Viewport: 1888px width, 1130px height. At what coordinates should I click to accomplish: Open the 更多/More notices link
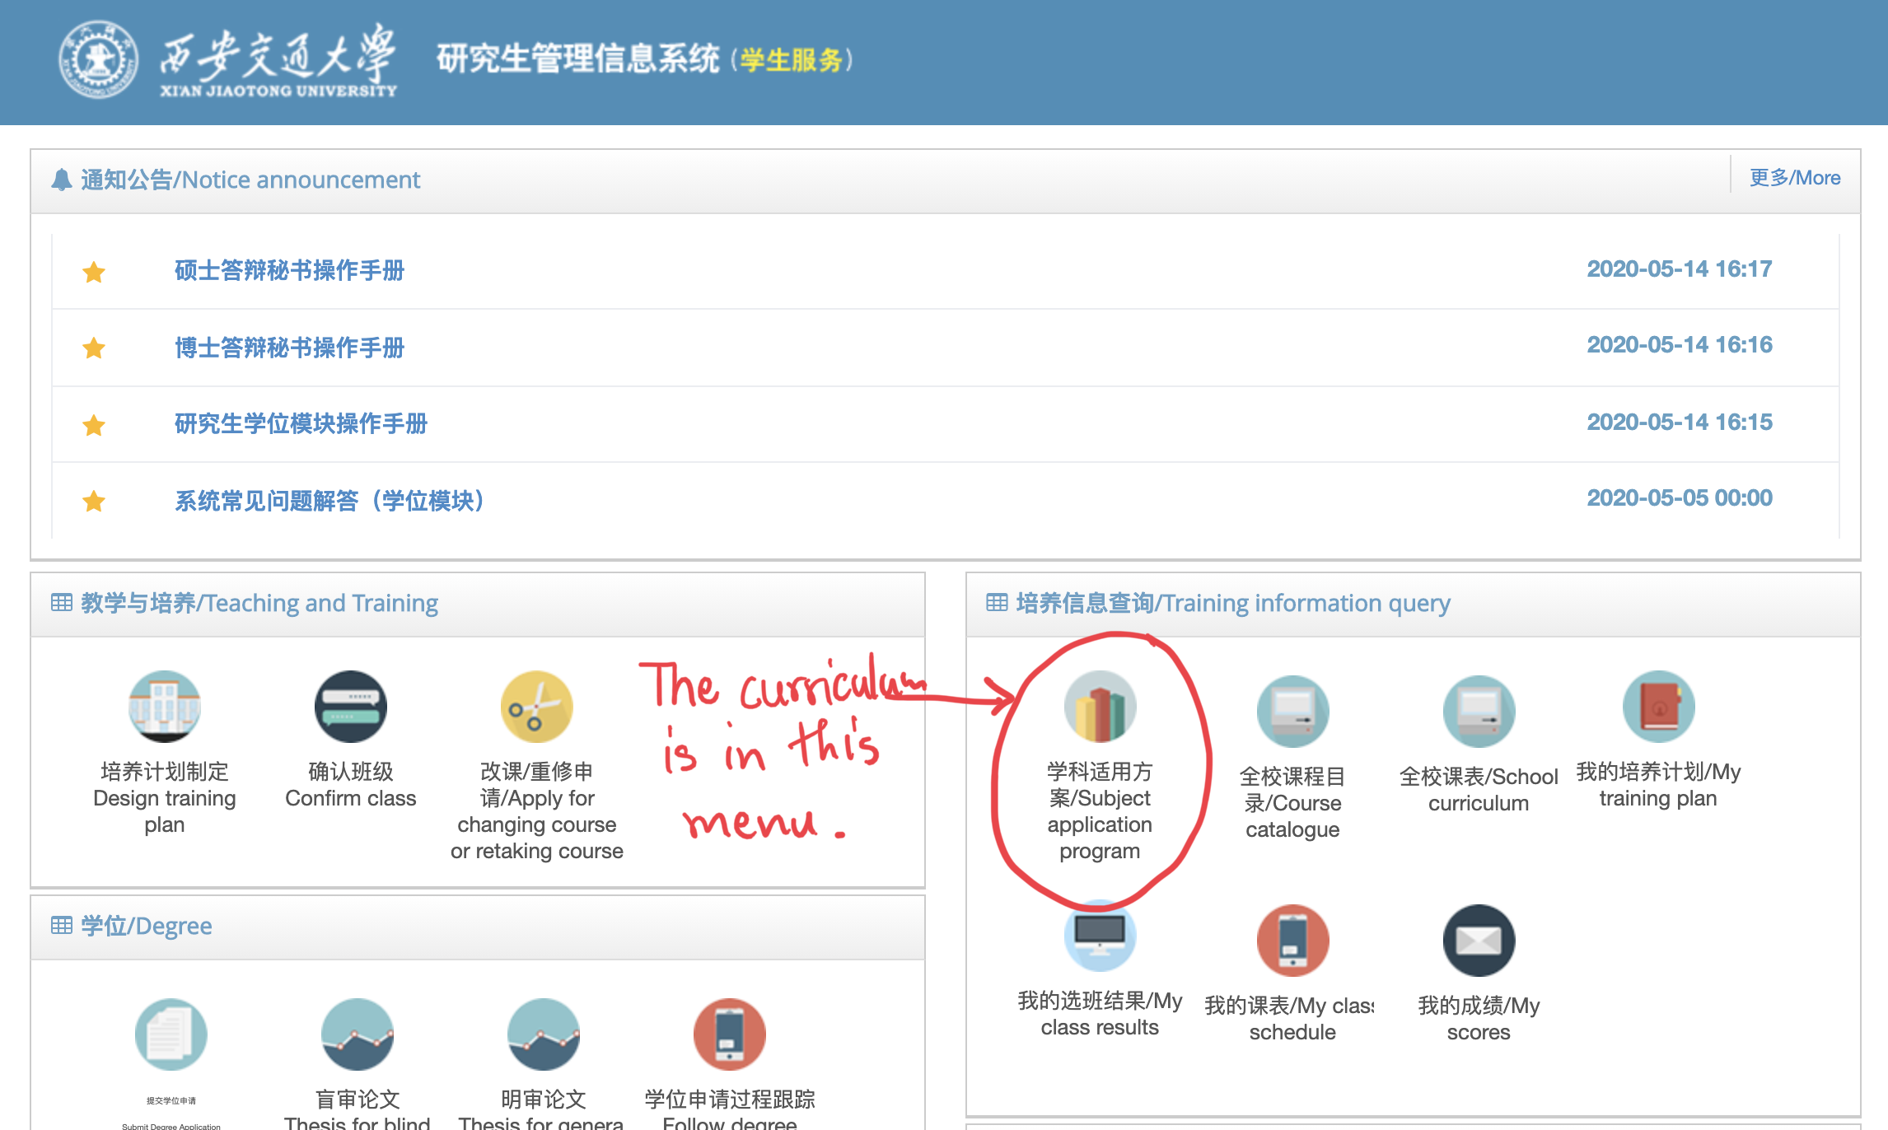1795,178
